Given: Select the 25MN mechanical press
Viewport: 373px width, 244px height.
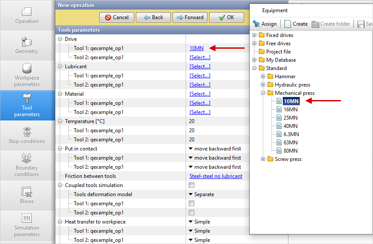Looking at the screenshot, I should click(290, 118).
